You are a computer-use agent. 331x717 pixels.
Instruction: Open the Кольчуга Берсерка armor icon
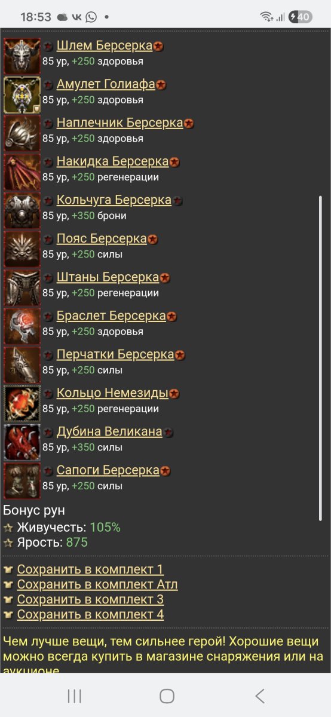pos(22,210)
